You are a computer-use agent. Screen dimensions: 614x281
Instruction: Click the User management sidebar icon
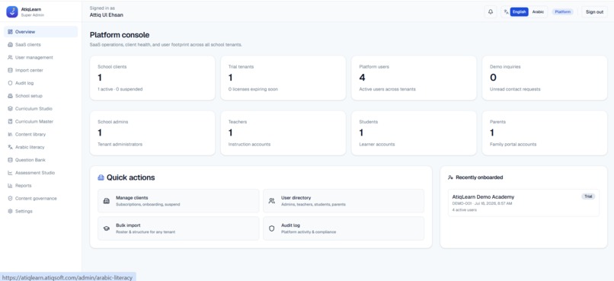10,58
